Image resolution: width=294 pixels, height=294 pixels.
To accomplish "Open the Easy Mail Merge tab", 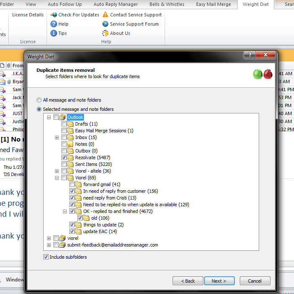I will (x=213, y=4).
